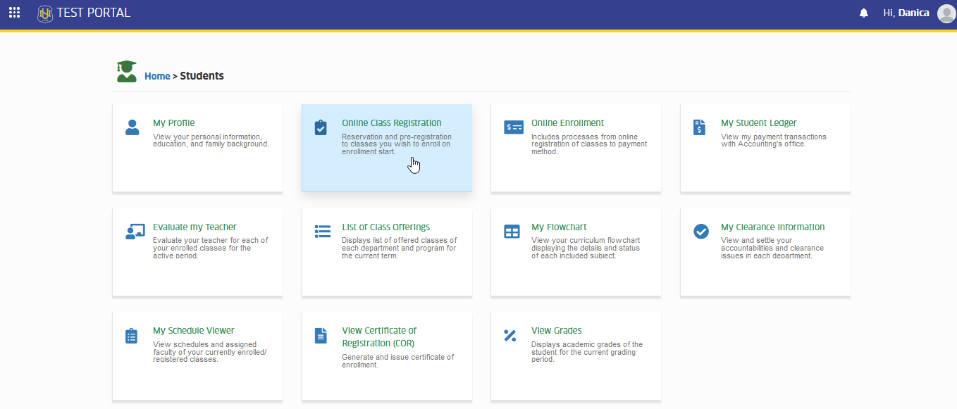The height and width of the screenshot is (409, 957).
Task: Go to Home via breadcrumb link
Action: 157,76
